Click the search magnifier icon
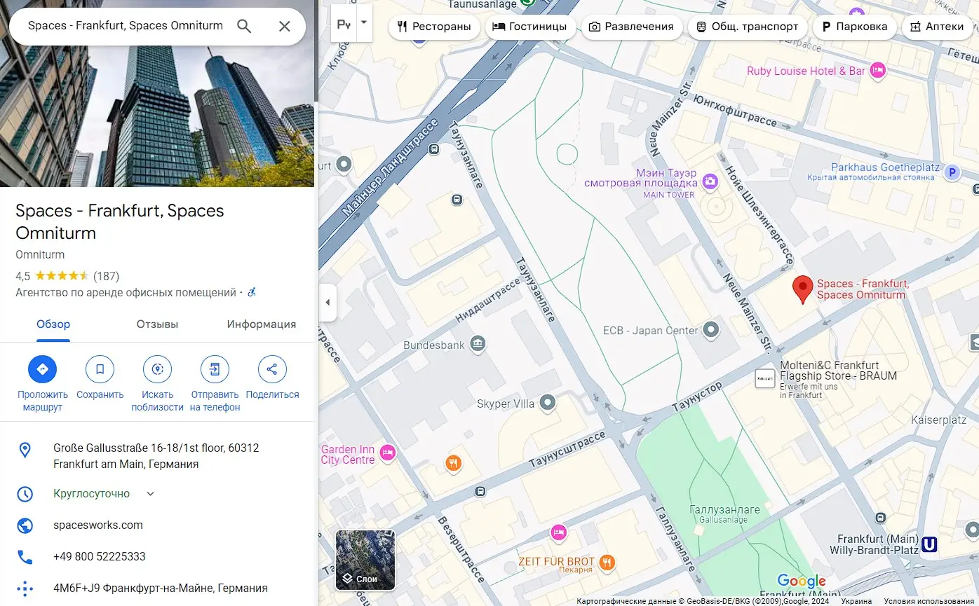This screenshot has height=606, width=979. coord(244,27)
